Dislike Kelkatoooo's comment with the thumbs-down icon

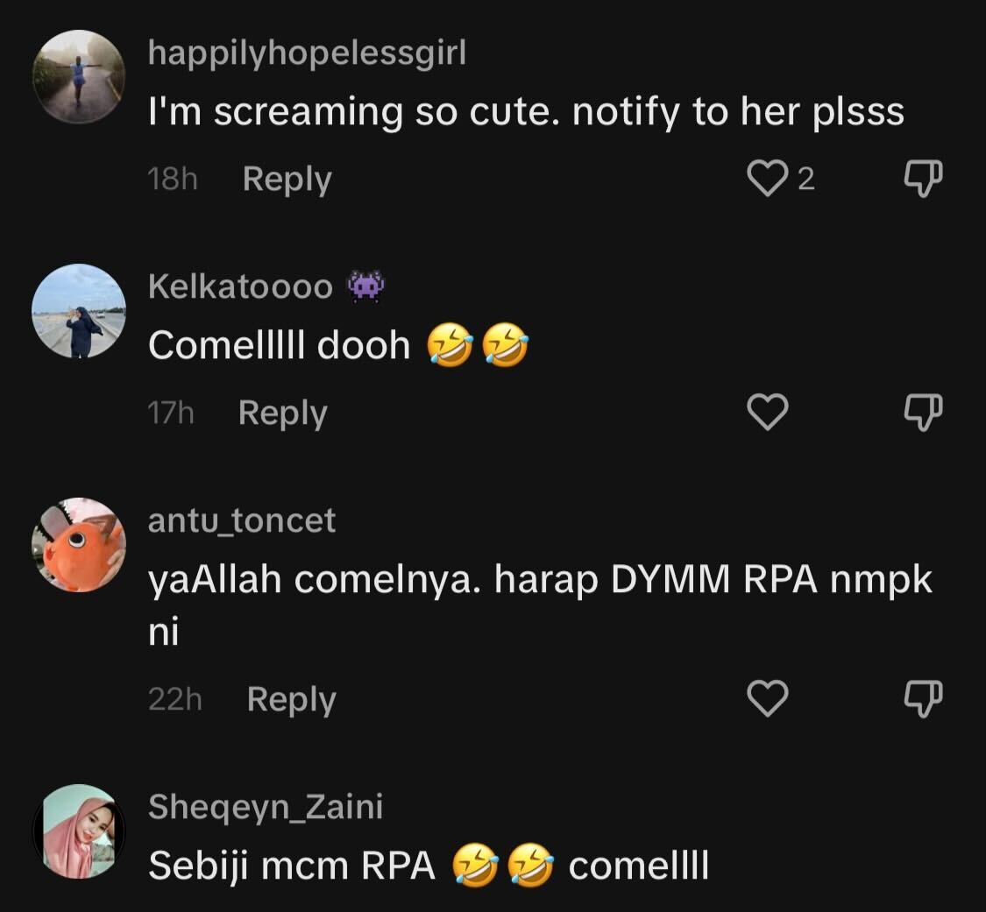tap(923, 413)
